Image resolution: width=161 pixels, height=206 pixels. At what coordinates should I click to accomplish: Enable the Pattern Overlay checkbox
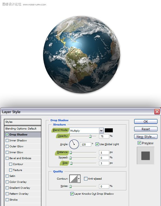[x=7, y=194]
